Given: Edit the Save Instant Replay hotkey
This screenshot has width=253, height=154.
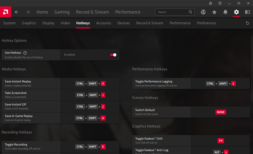Looking at the screenshot, I should (90, 83).
